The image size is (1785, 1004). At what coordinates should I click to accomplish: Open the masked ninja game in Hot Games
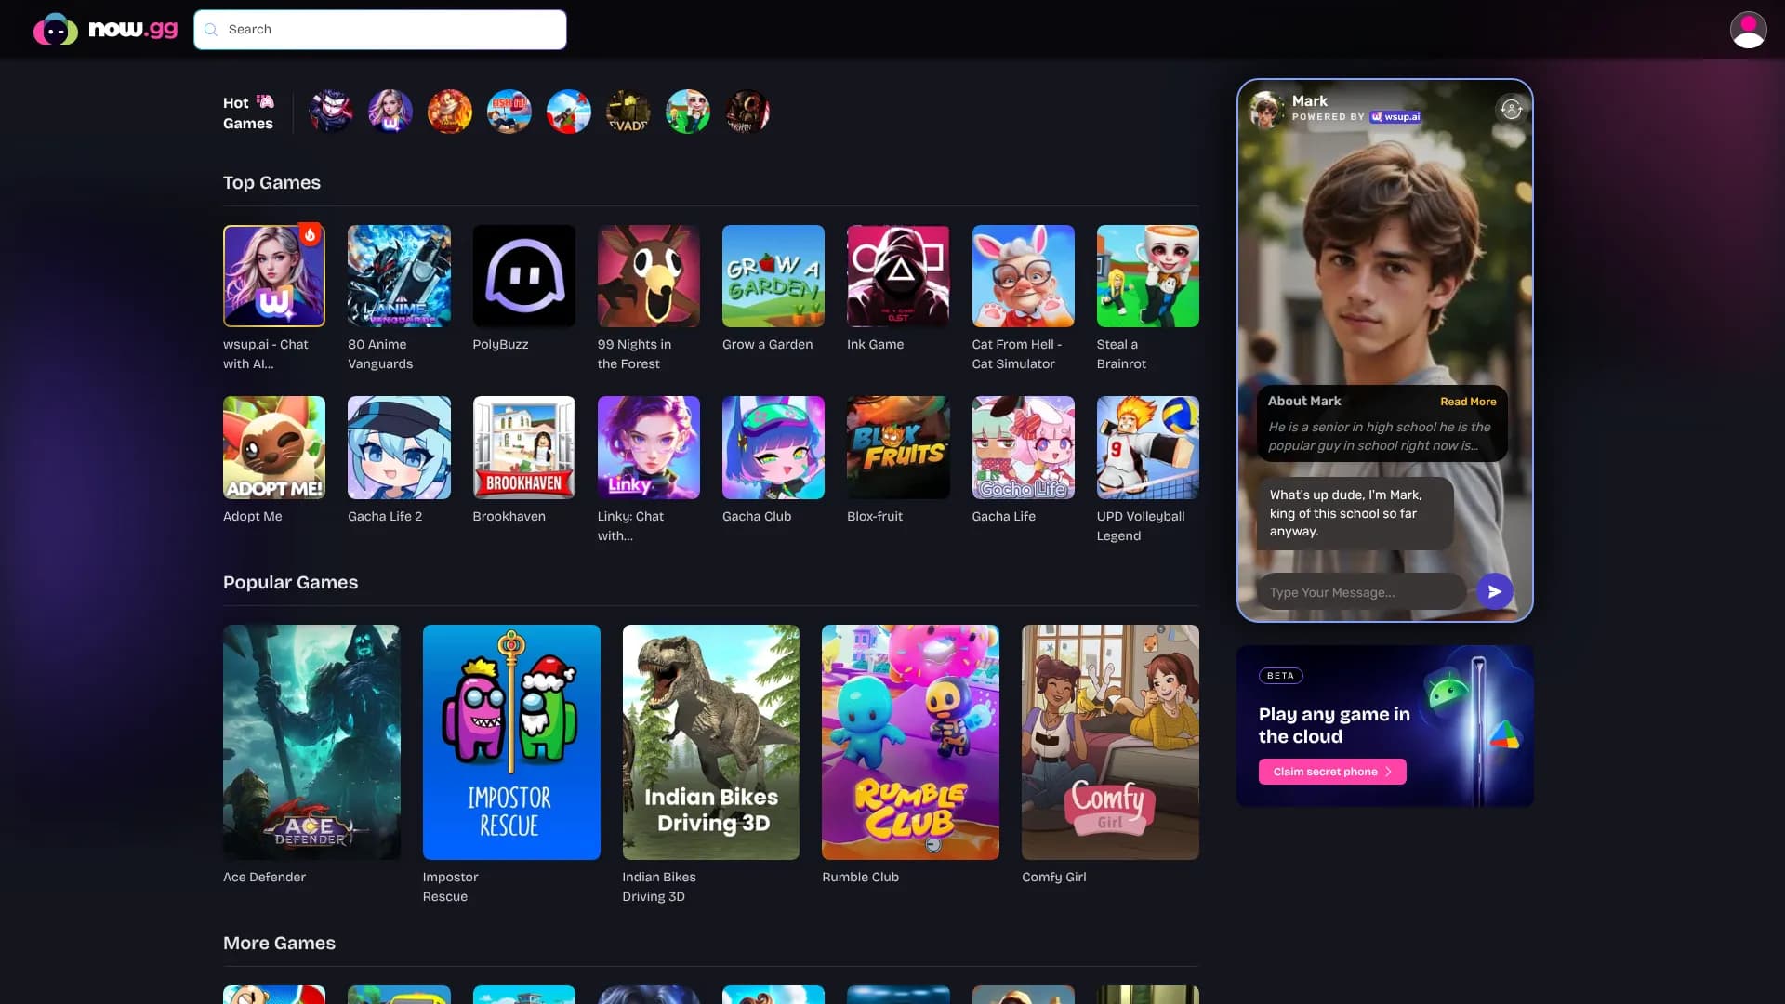331,112
